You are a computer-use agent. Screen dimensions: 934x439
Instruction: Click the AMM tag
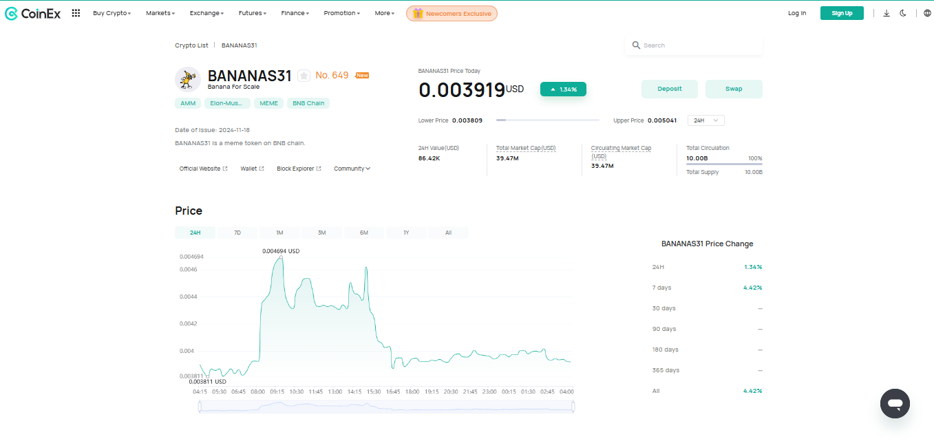tap(188, 103)
